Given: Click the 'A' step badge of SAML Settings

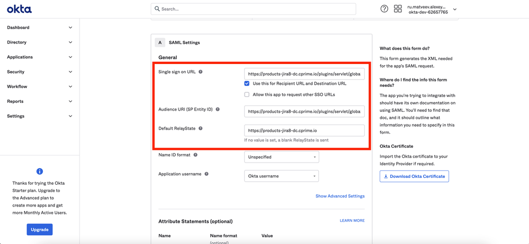Looking at the screenshot, I should [160, 43].
